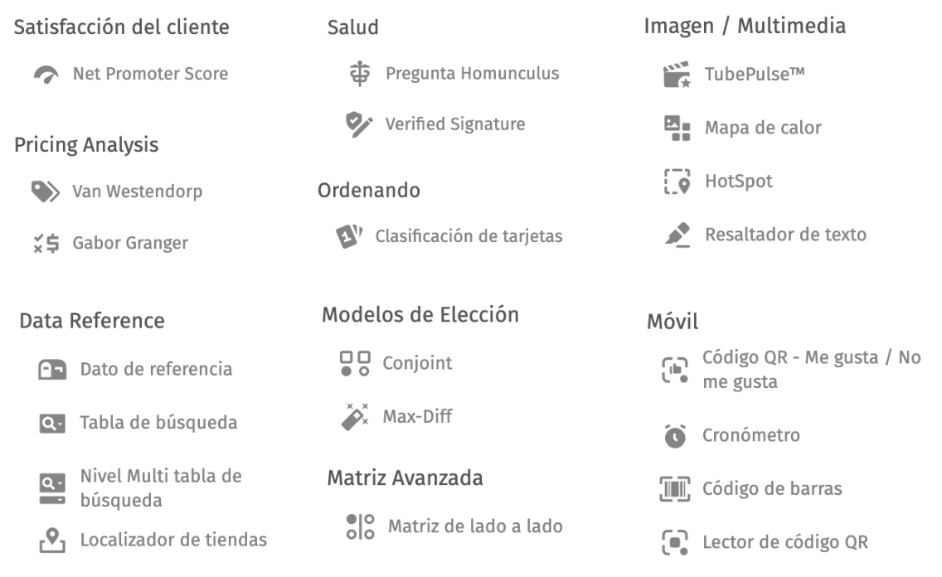This screenshot has width=942, height=577.
Task: Choose the Tabla de búsqueda question type
Action: 138,423
